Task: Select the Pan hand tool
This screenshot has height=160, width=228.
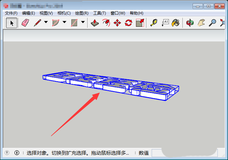Action: pyautogui.click(x=201, y=23)
